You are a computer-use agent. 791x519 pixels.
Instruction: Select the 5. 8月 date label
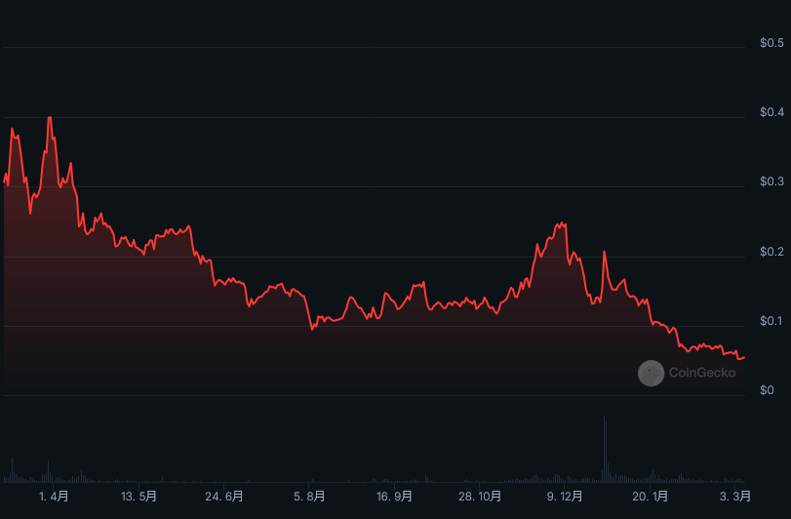pyautogui.click(x=310, y=497)
